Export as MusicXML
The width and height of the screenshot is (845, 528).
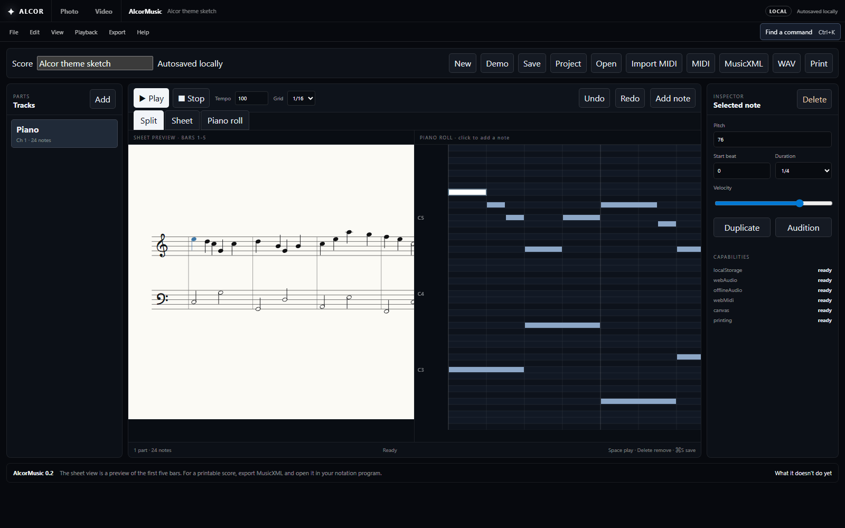(x=744, y=63)
